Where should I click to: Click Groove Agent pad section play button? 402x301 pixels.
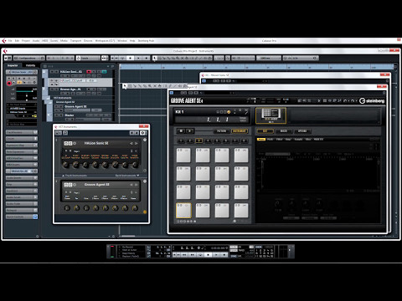[189, 131]
